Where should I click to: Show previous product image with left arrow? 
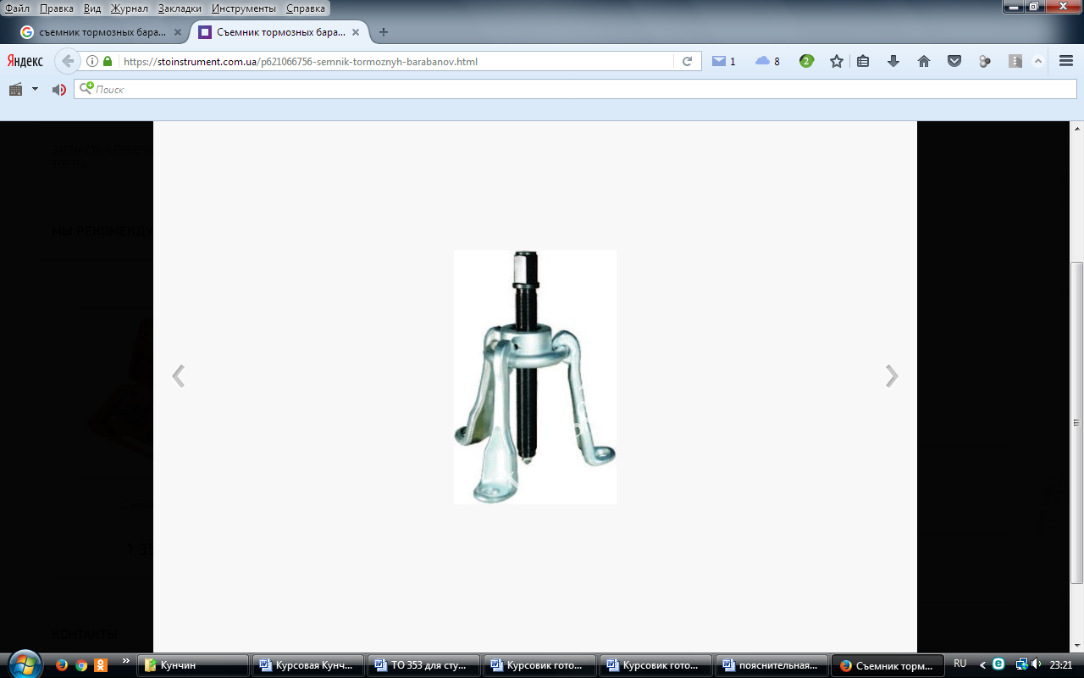[179, 376]
